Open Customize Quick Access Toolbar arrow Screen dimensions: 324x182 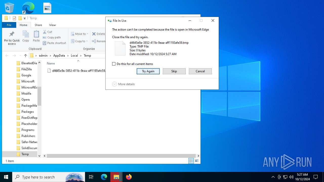pyautogui.click(x=25, y=18)
